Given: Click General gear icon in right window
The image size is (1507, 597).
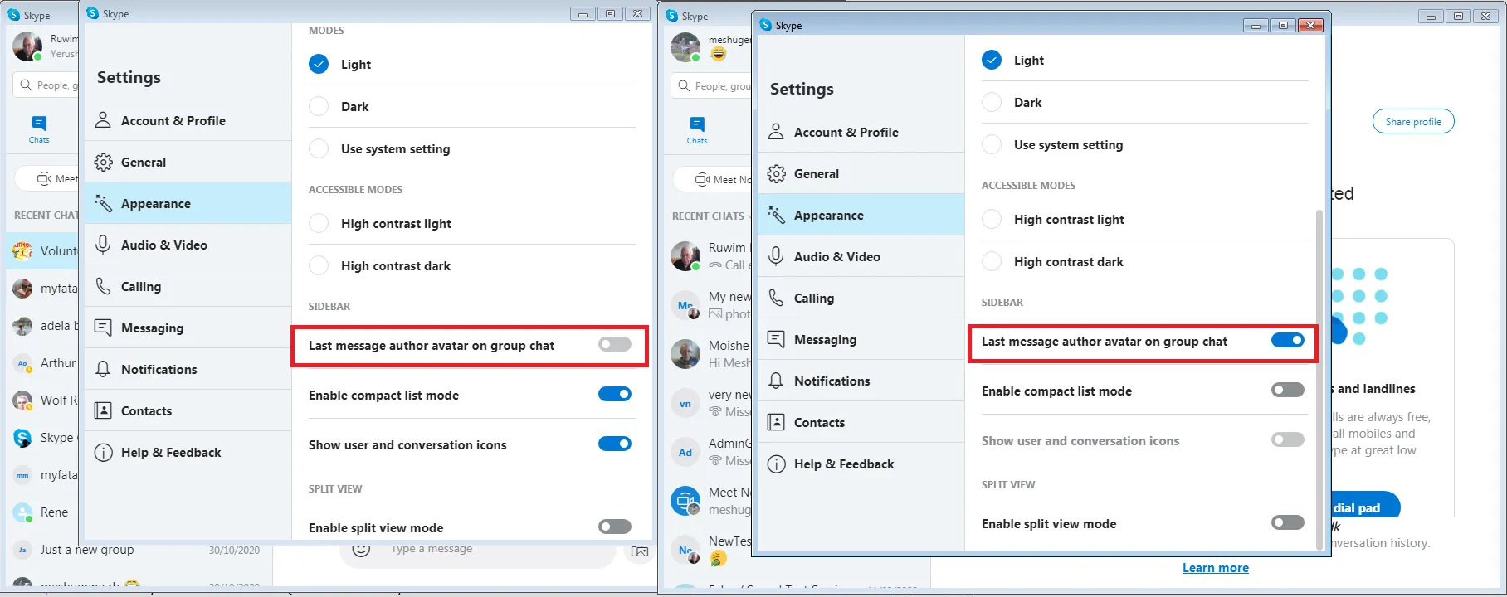Looking at the screenshot, I should point(776,173).
